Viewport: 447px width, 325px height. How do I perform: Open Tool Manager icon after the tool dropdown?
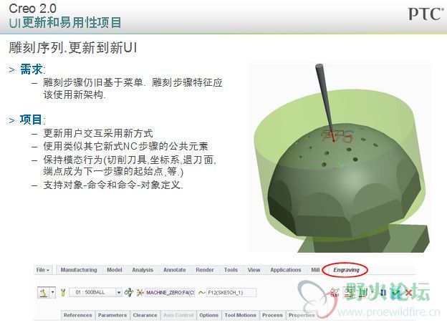coord(129,292)
